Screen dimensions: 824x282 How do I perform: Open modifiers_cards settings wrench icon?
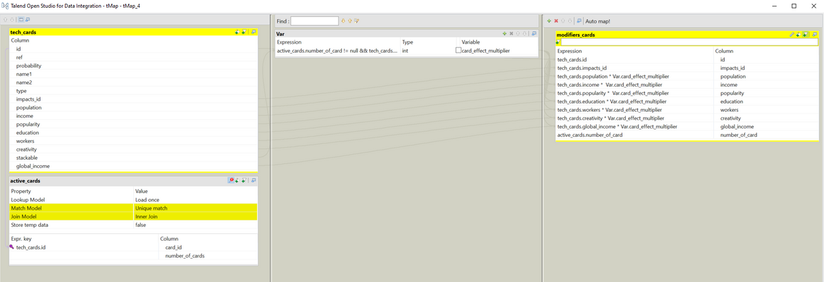coord(792,34)
